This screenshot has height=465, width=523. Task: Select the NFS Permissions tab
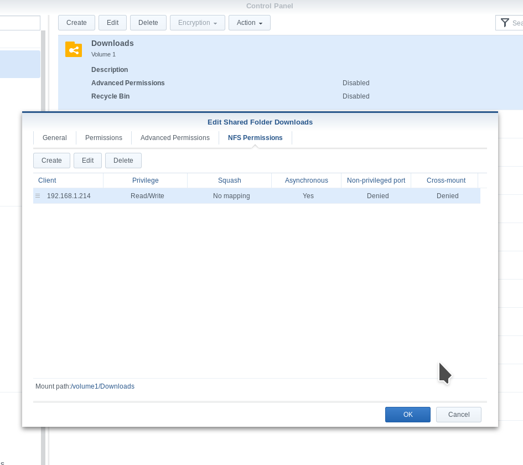pos(255,138)
